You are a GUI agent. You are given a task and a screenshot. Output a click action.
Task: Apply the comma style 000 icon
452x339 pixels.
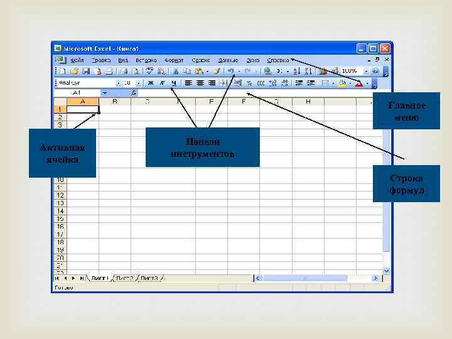pos(261,83)
